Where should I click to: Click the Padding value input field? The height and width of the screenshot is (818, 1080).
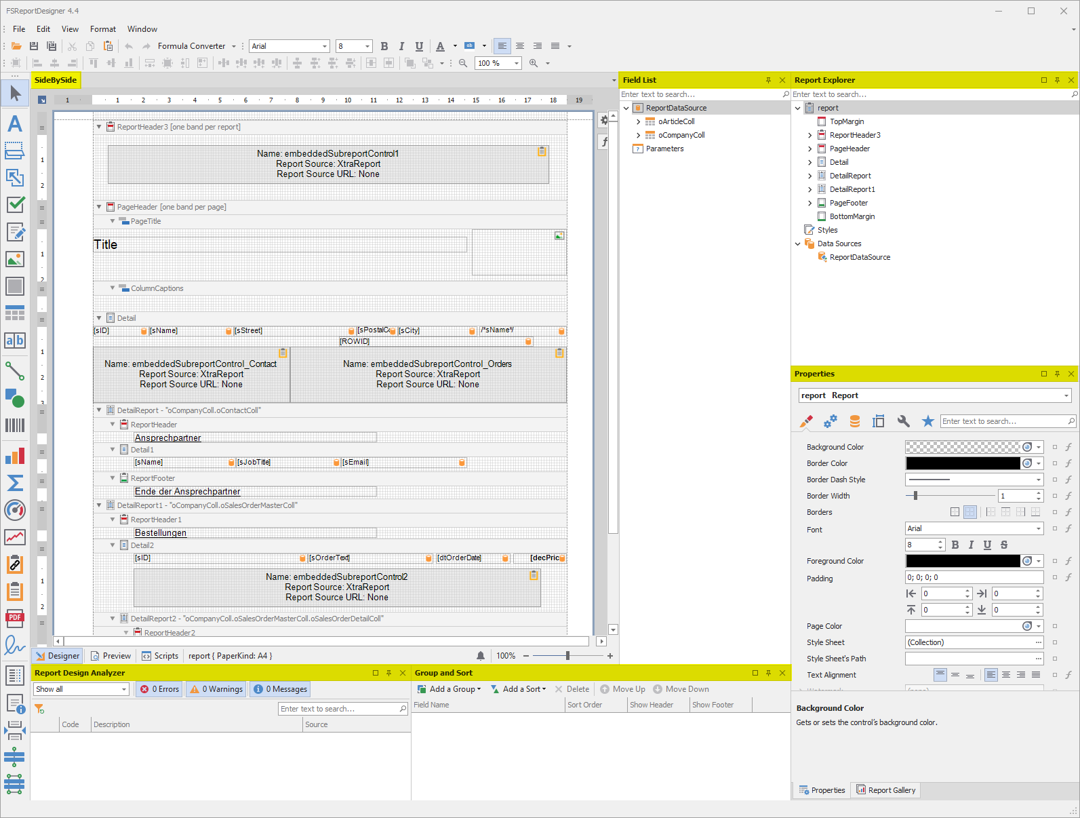(x=974, y=577)
